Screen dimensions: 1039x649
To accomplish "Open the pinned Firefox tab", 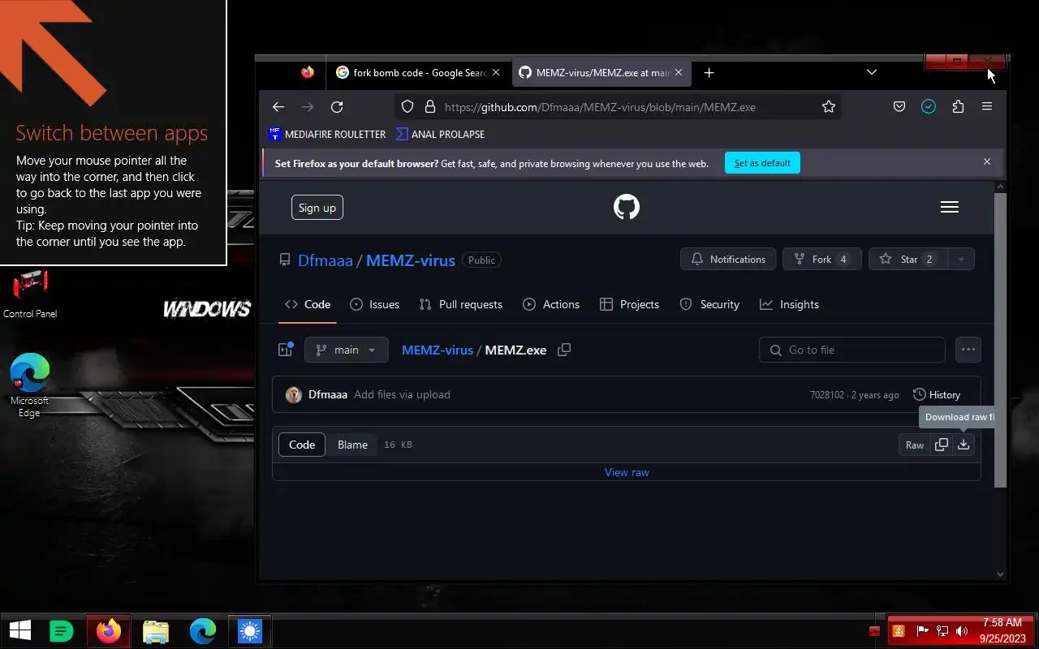I will (307, 72).
